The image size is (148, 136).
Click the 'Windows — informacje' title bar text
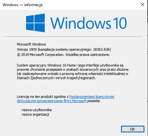click(x=23, y=5)
